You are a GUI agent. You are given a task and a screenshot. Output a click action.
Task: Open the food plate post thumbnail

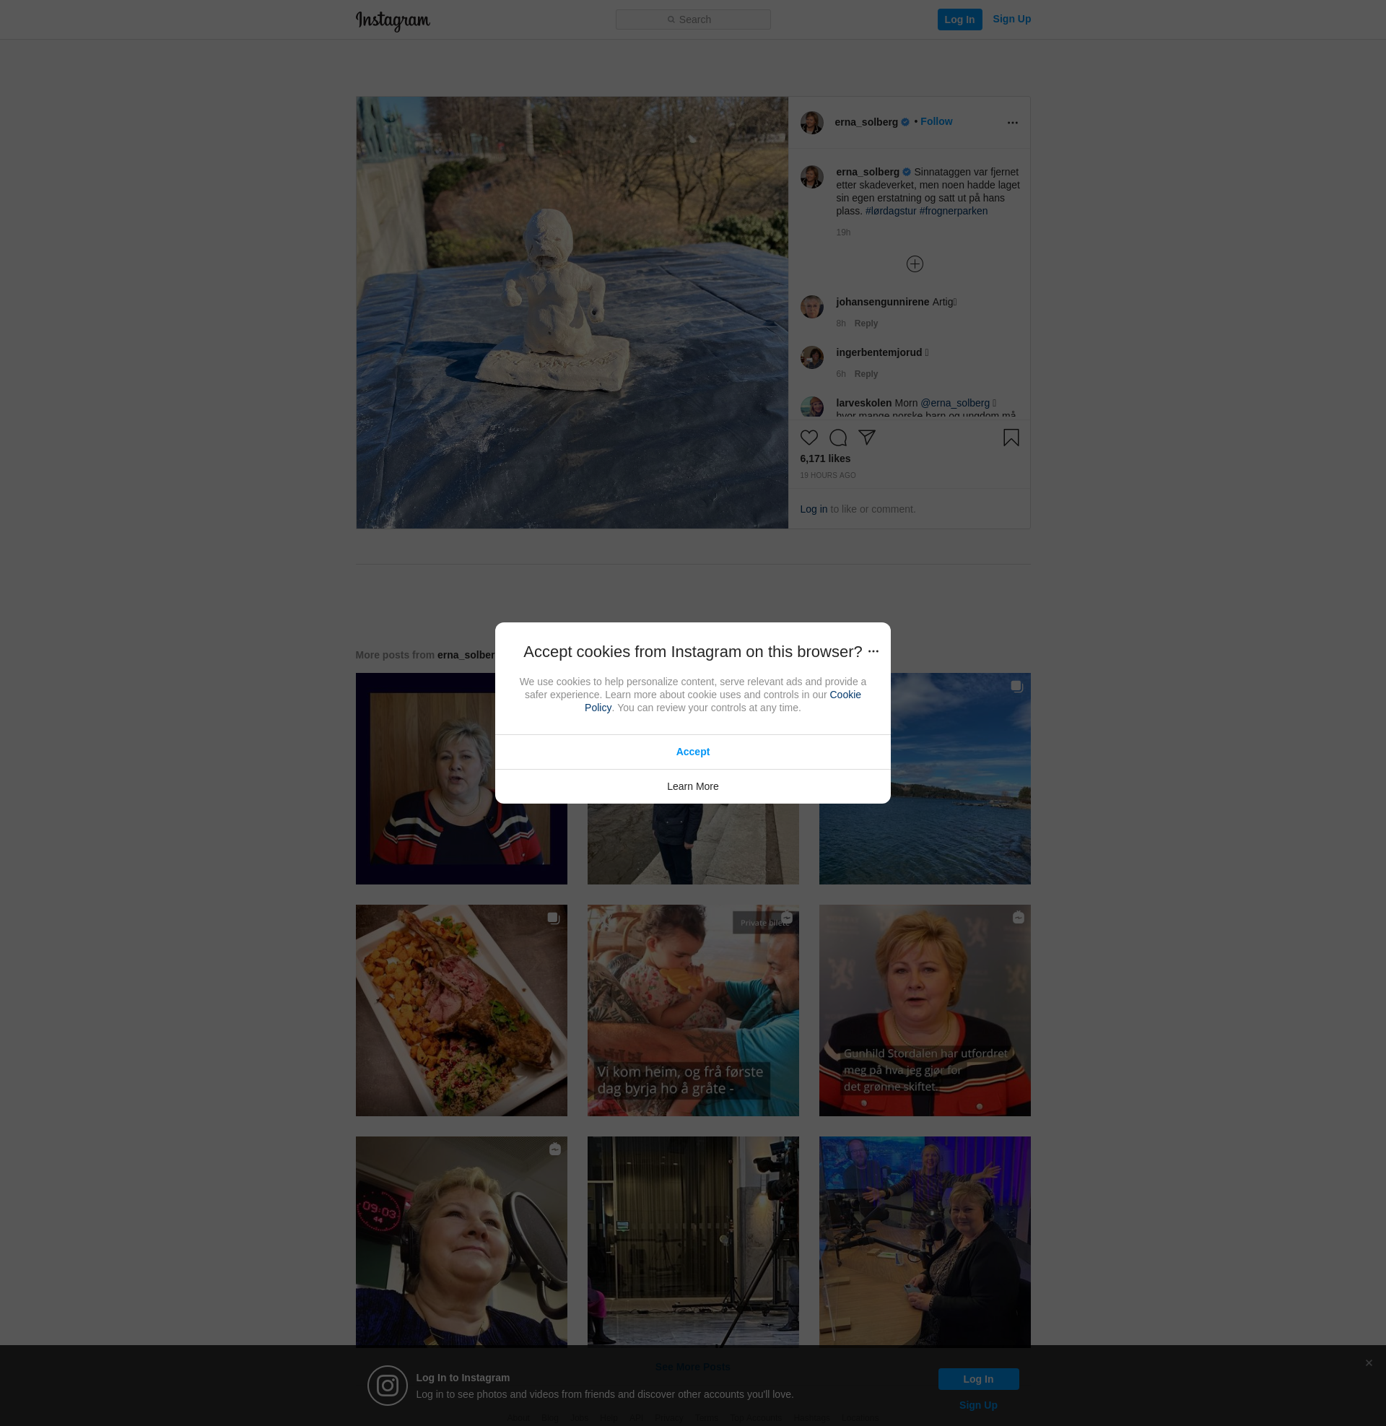461,1010
